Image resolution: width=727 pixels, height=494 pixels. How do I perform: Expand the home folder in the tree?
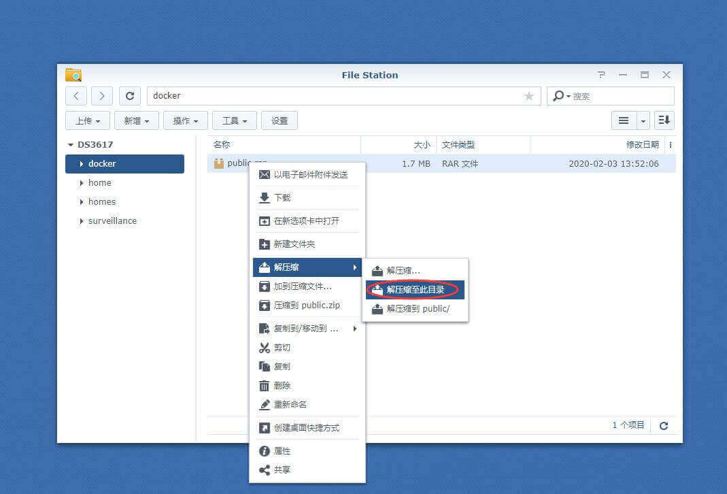coord(82,183)
